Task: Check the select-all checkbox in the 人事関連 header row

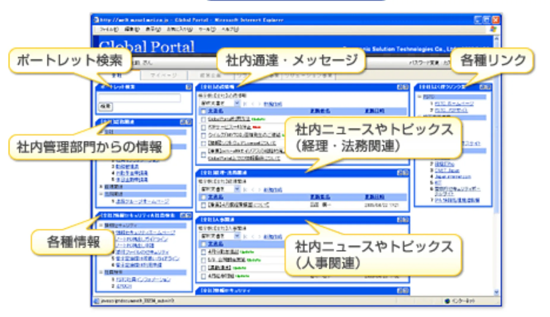Action: [x=204, y=244]
